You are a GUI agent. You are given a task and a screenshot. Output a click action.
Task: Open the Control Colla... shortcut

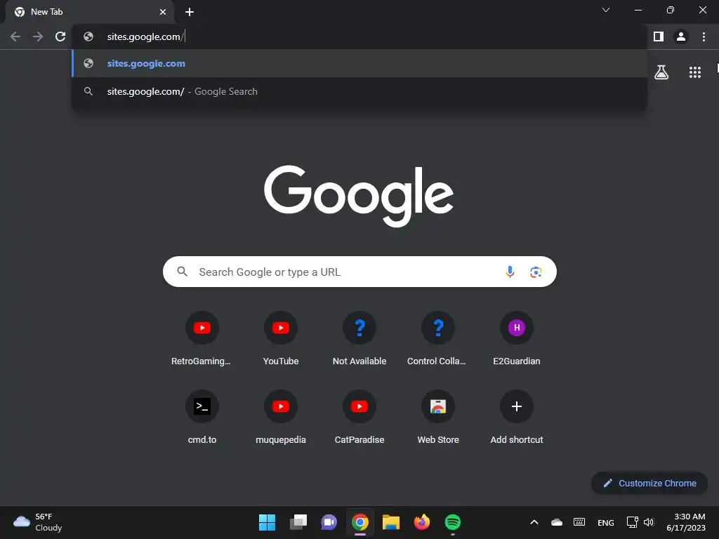(438, 339)
